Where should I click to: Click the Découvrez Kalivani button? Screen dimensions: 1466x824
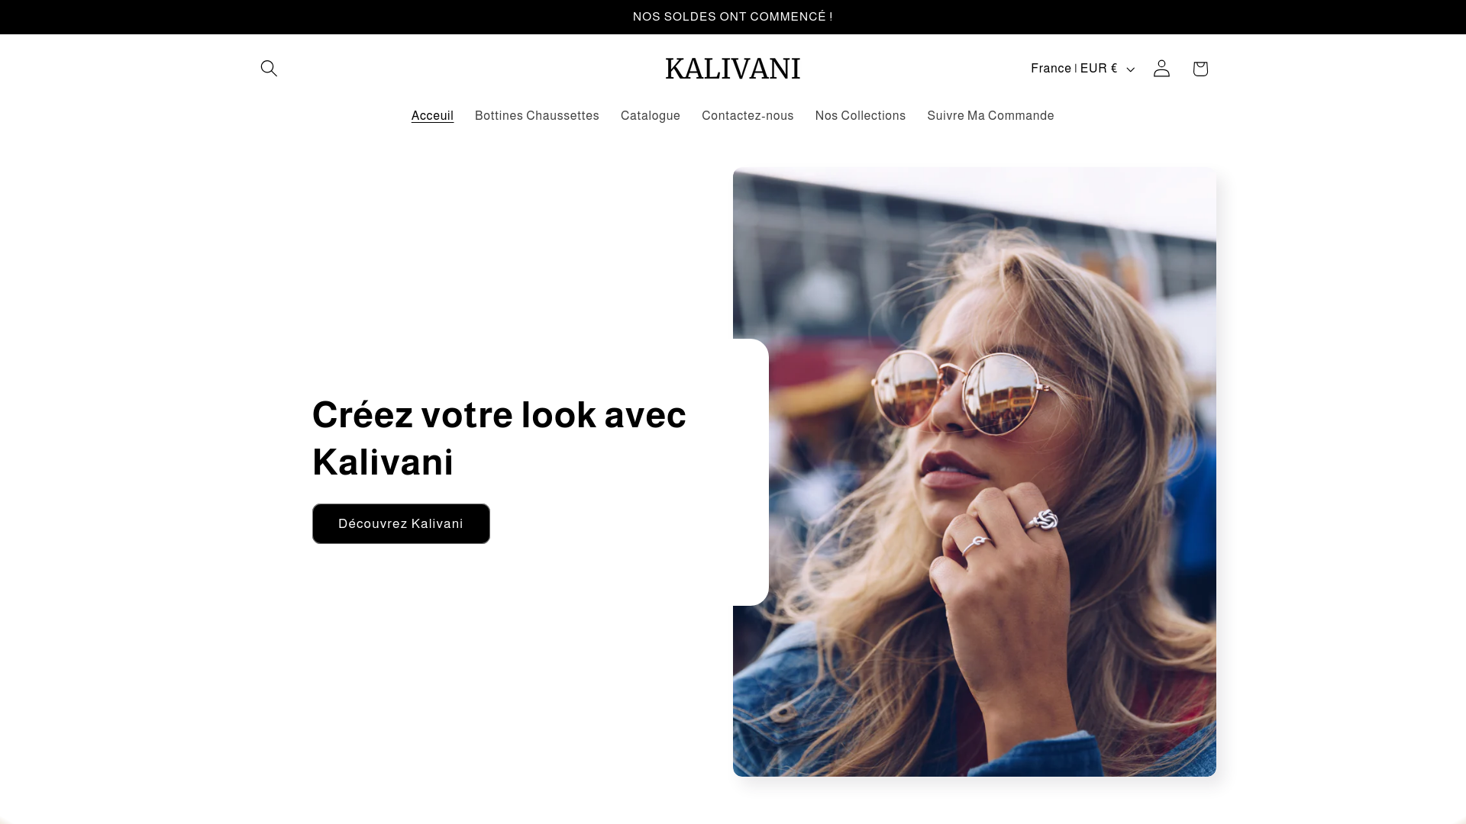401,523
